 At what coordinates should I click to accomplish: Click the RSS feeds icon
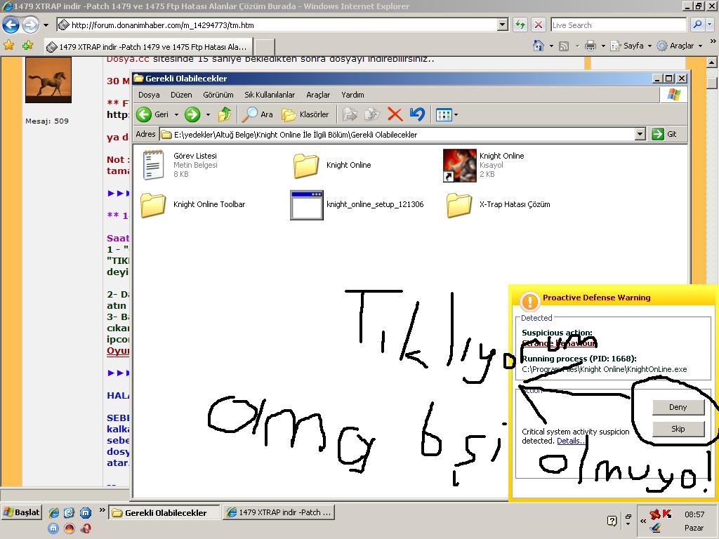click(564, 46)
